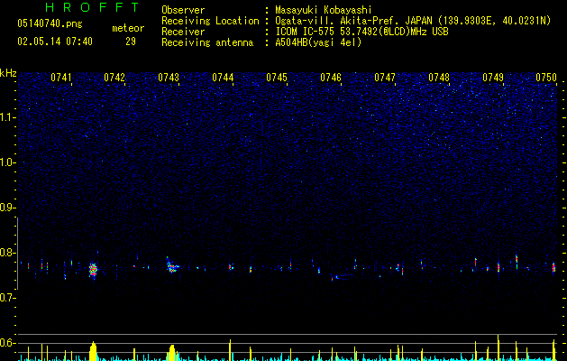Select the ICOM IC-575 receiver frequency text
The height and width of the screenshot is (361, 567).
[361, 32]
